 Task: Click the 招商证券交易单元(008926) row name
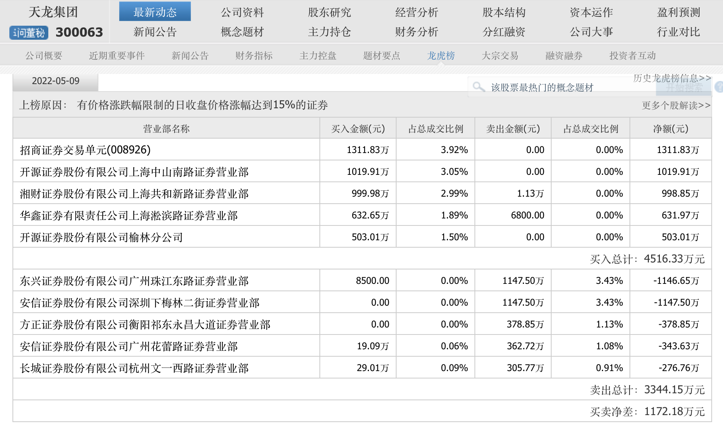85,150
